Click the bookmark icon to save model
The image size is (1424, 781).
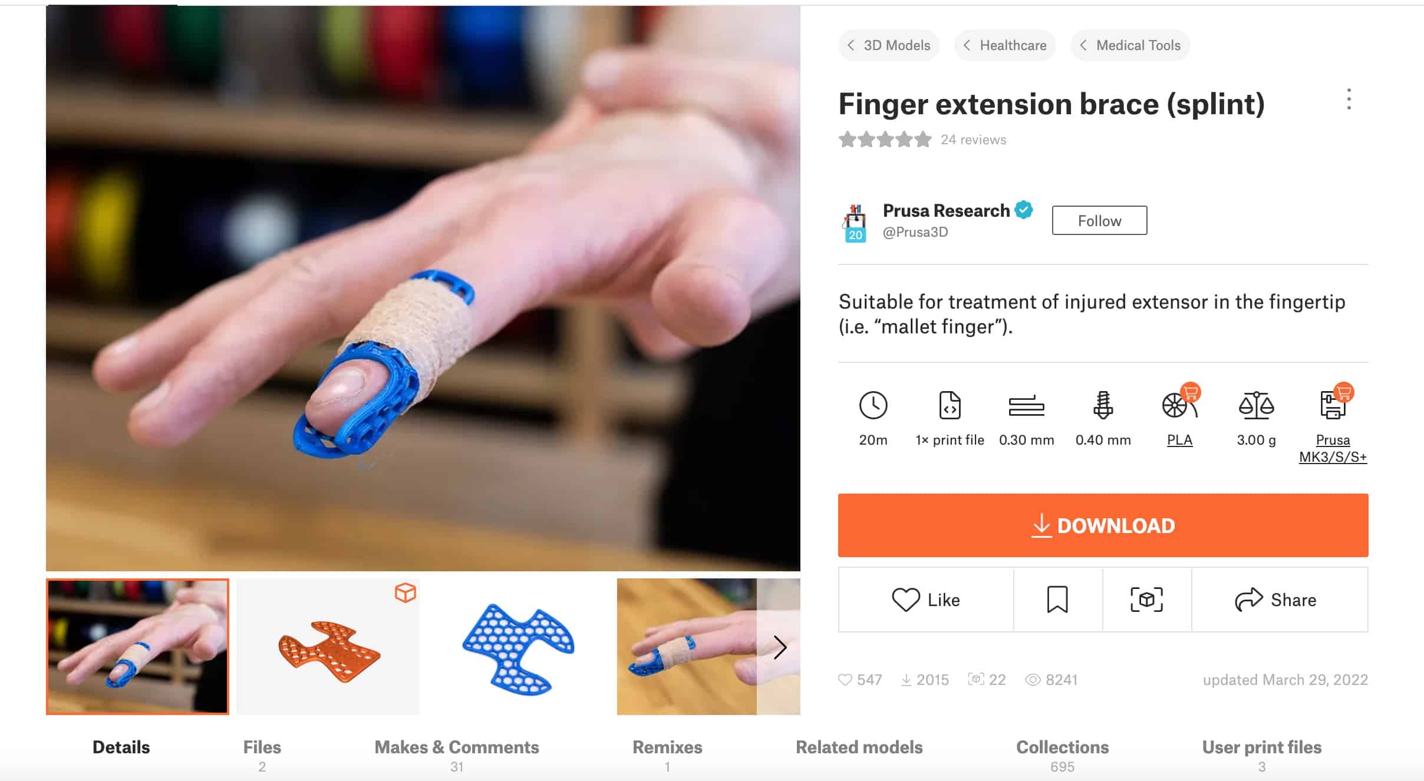point(1057,600)
